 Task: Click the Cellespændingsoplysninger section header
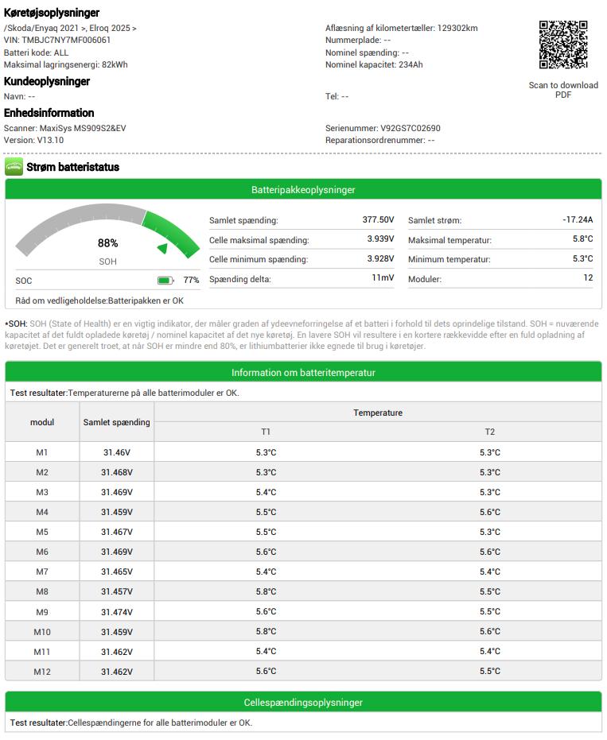coord(303,703)
